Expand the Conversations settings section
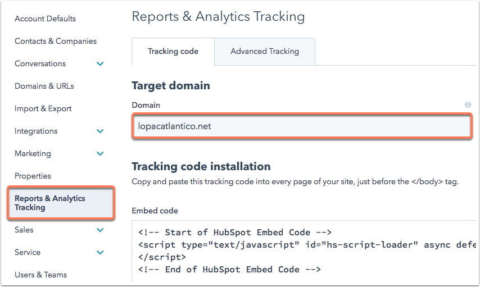 (x=100, y=63)
